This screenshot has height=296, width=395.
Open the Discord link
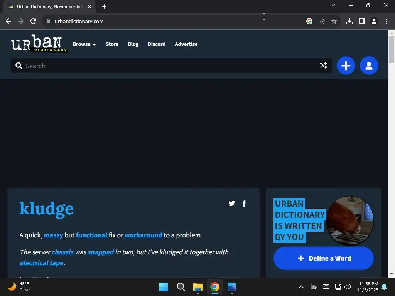pyautogui.click(x=157, y=44)
